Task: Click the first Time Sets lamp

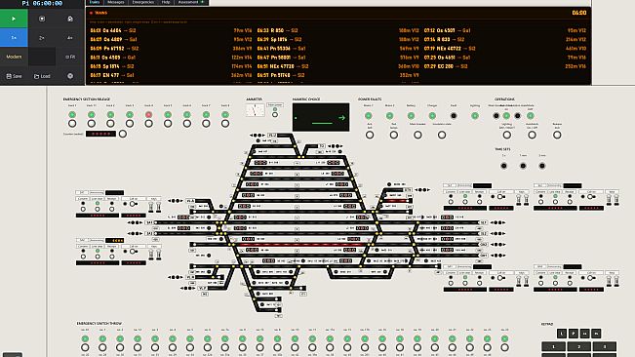Action: 503,166
